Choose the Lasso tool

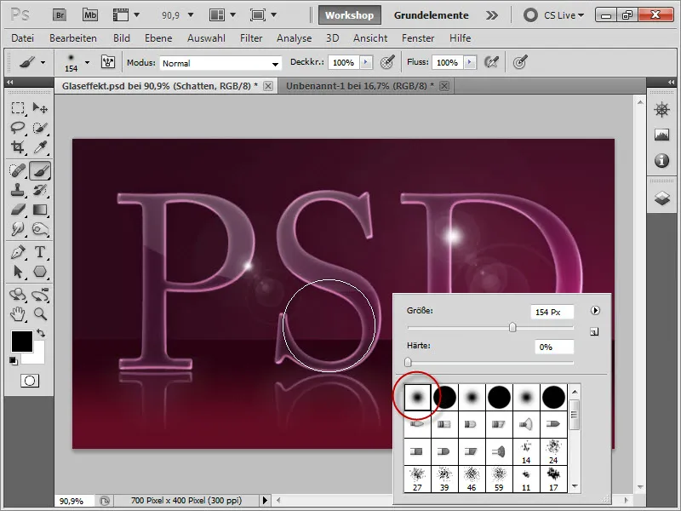pos(18,127)
